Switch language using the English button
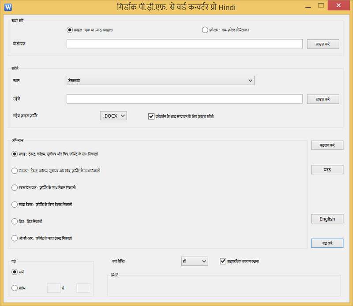353x306 pixels. (x=327, y=219)
